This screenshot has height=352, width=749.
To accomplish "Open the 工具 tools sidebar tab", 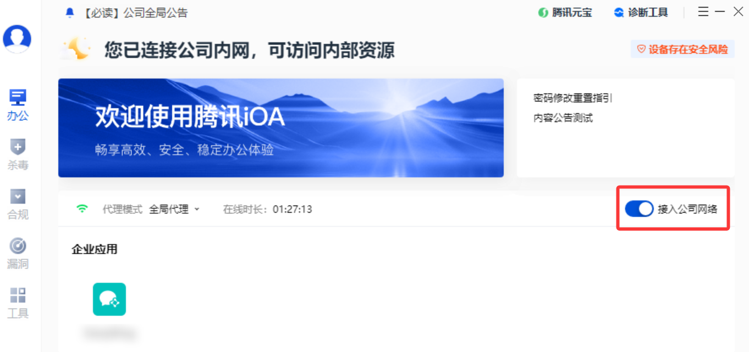I will point(18,303).
